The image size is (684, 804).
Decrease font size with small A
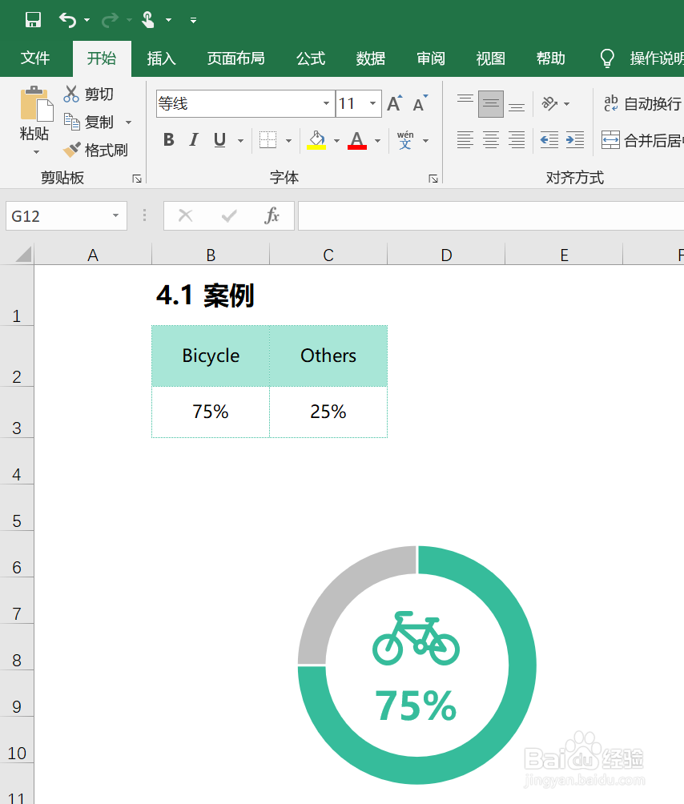click(420, 103)
